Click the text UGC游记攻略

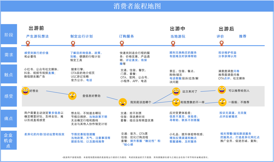point(80,76)
